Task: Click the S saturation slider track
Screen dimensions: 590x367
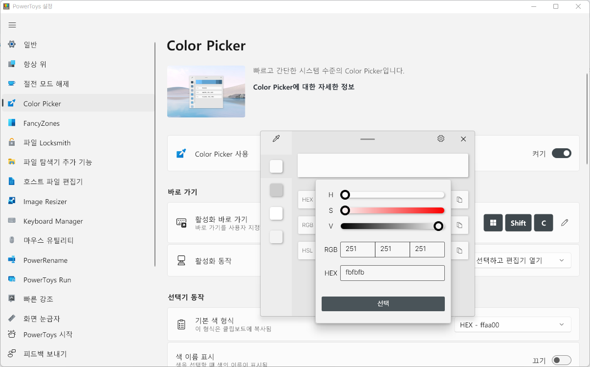Action: click(x=393, y=210)
